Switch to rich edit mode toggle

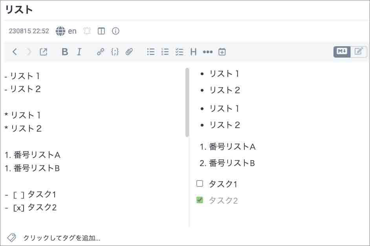[x=359, y=51]
